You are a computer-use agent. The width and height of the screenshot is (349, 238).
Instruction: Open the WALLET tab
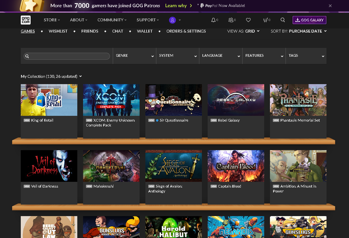pyautogui.click(x=145, y=31)
